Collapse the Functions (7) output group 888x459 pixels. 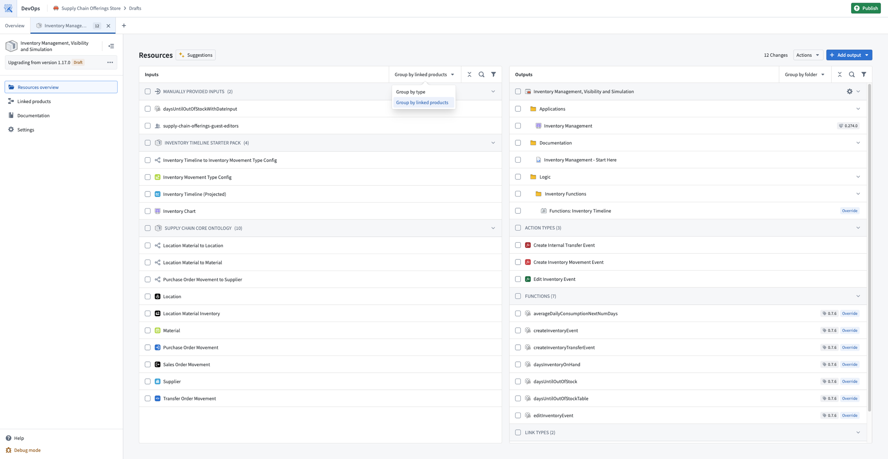tap(858, 296)
